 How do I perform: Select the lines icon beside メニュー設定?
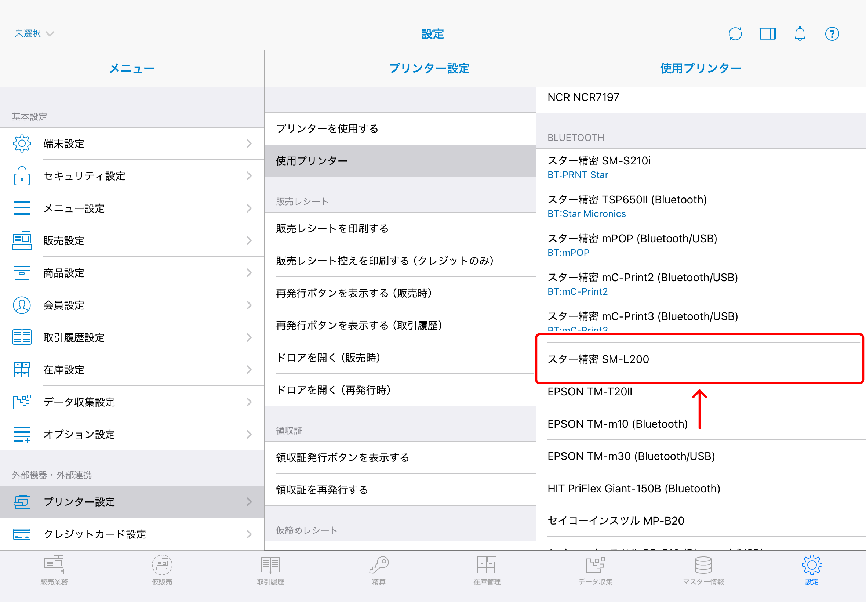[x=22, y=208]
